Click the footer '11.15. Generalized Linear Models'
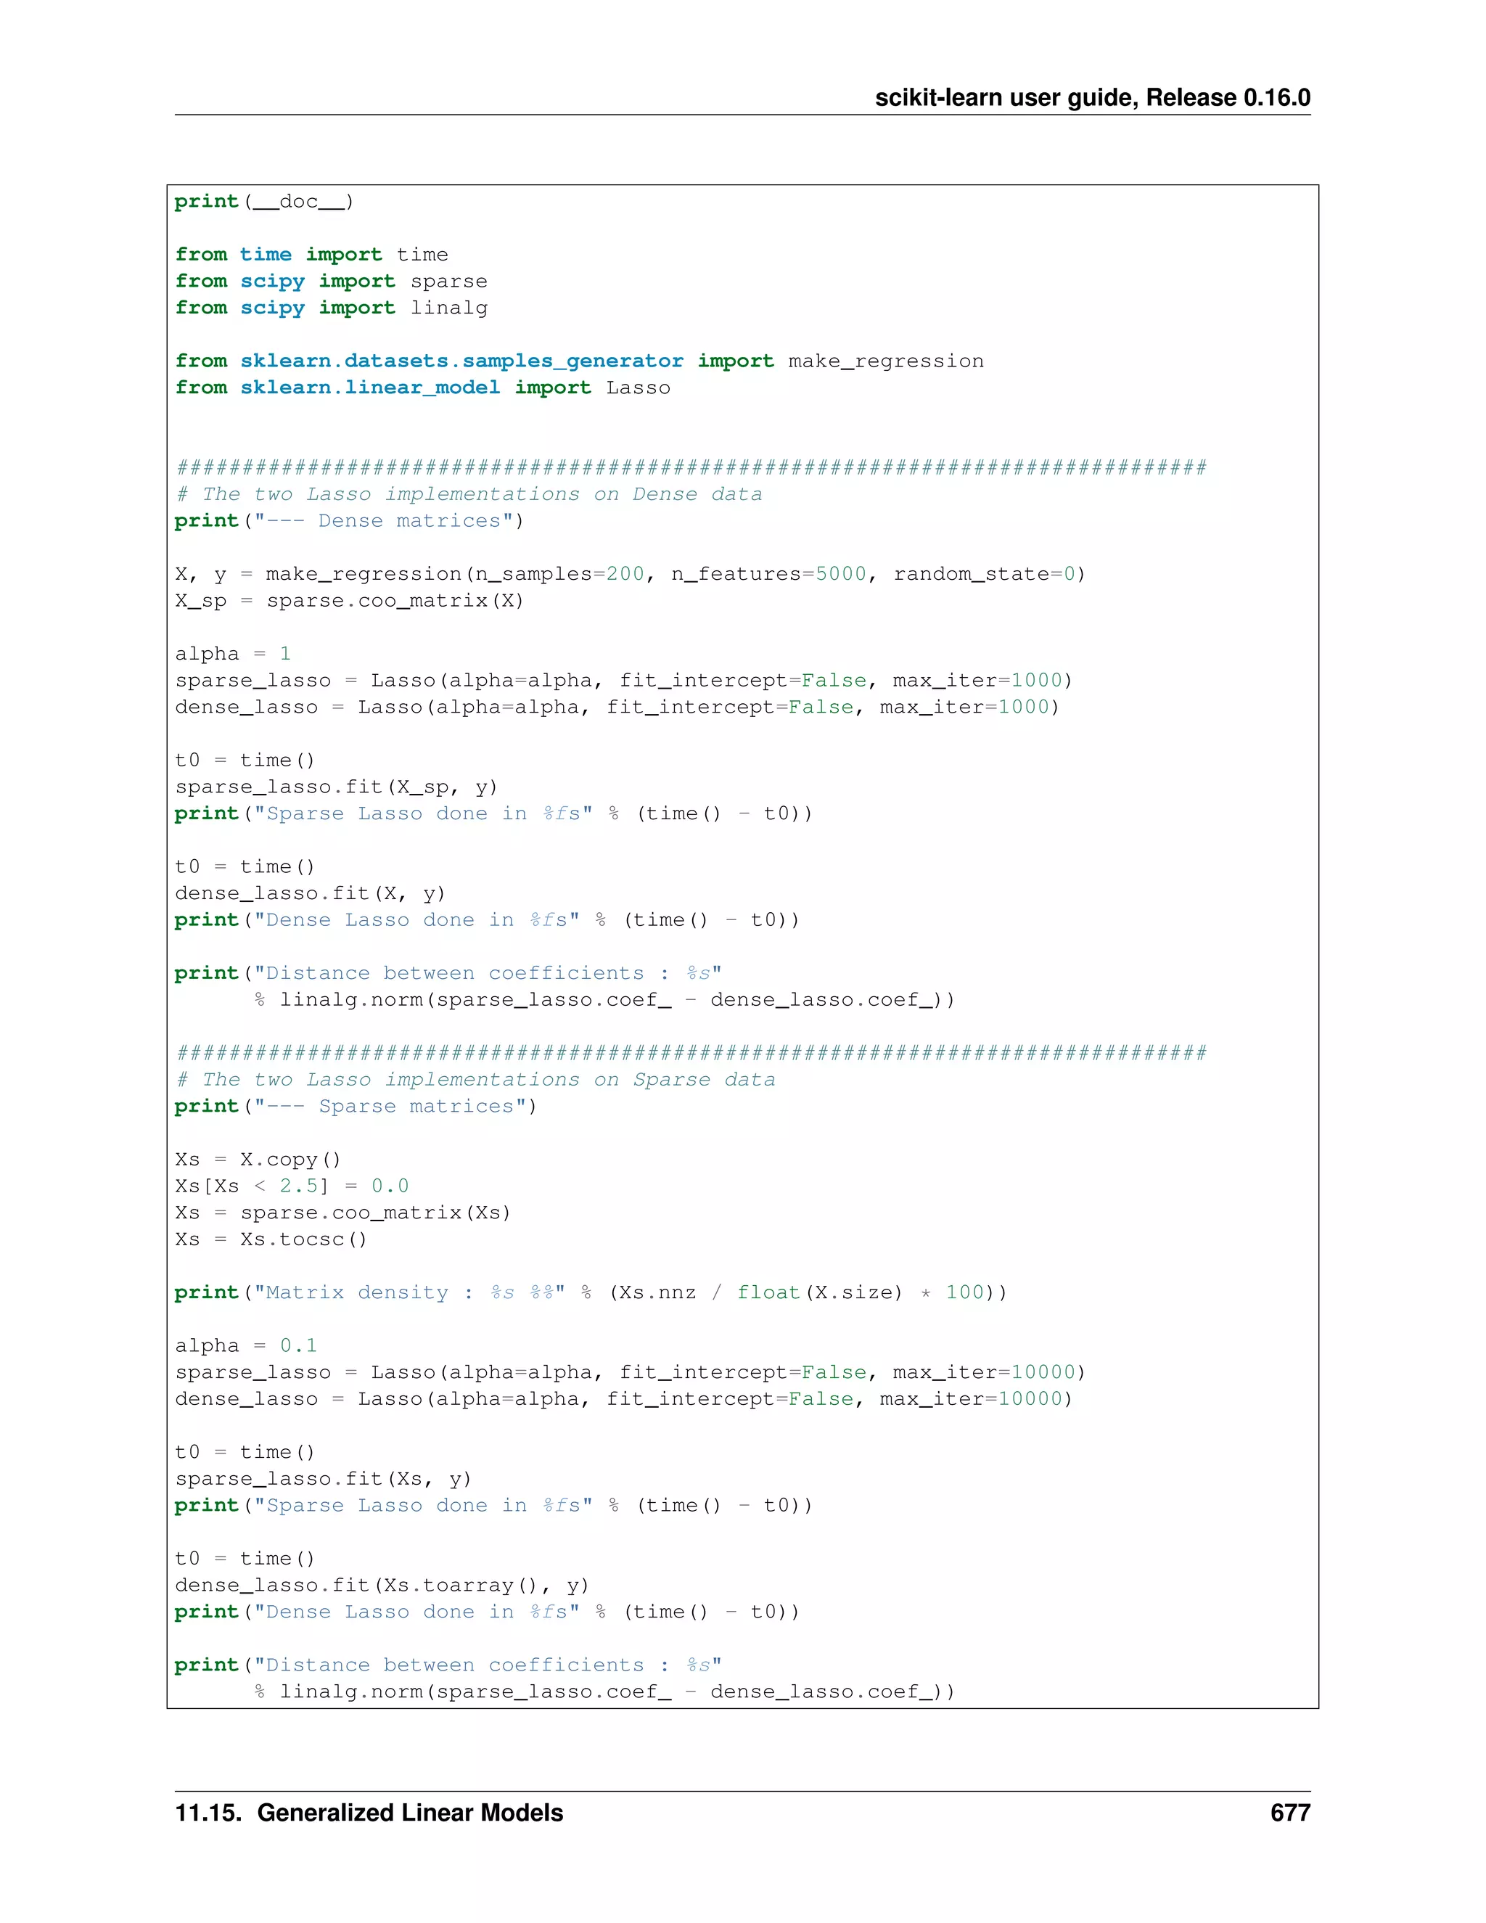This screenshot has width=1486, height=1923. 369,1813
